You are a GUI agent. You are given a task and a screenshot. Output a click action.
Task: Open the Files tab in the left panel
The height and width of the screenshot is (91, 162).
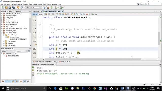pyautogui.click(x=11, y=12)
